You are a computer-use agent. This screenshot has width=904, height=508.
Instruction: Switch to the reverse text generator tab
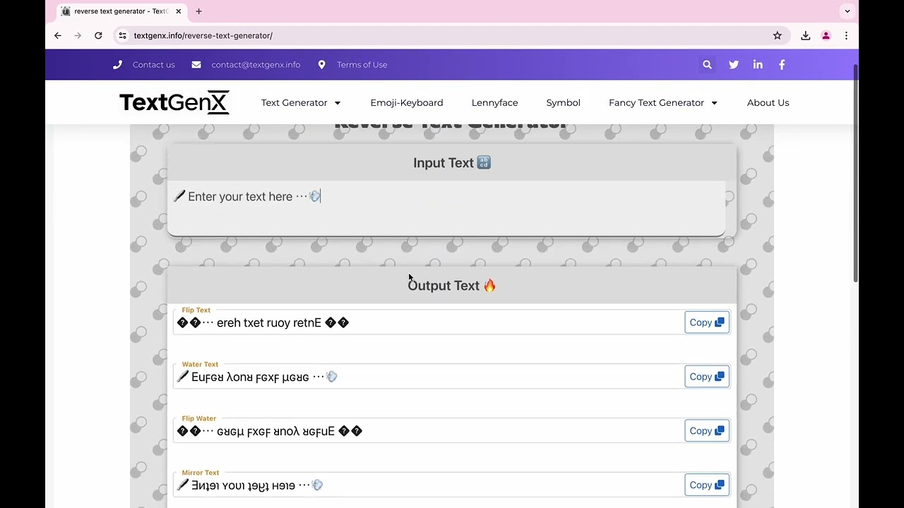click(121, 11)
